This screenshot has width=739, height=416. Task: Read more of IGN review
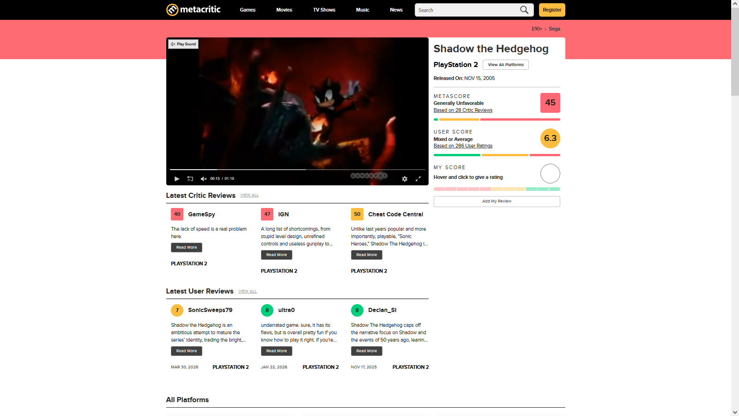[x=277, y=255]
